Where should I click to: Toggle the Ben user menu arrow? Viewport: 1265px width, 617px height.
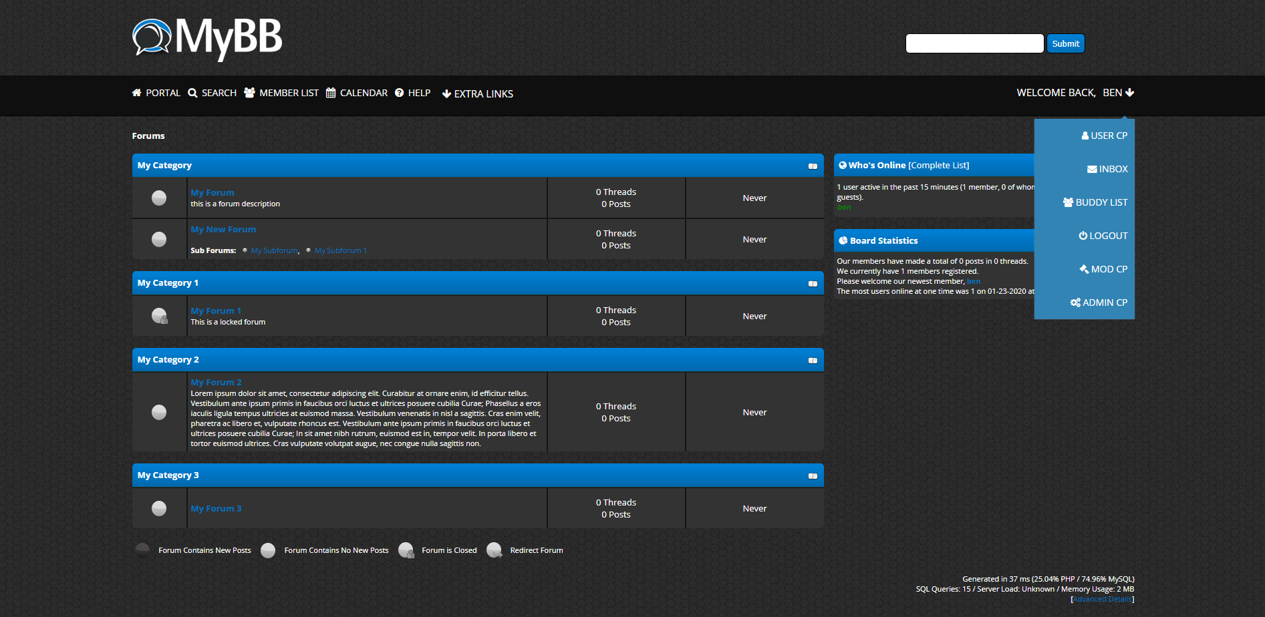(x=1129, y=93)
